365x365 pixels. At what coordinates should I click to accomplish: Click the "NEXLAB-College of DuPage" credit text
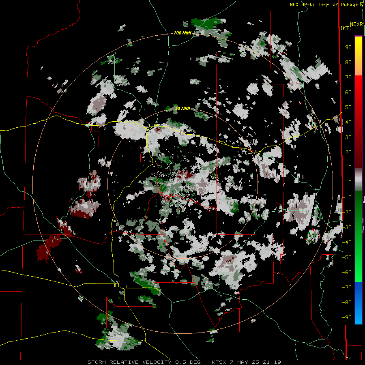pyautogui.click(x=324, y=4)
